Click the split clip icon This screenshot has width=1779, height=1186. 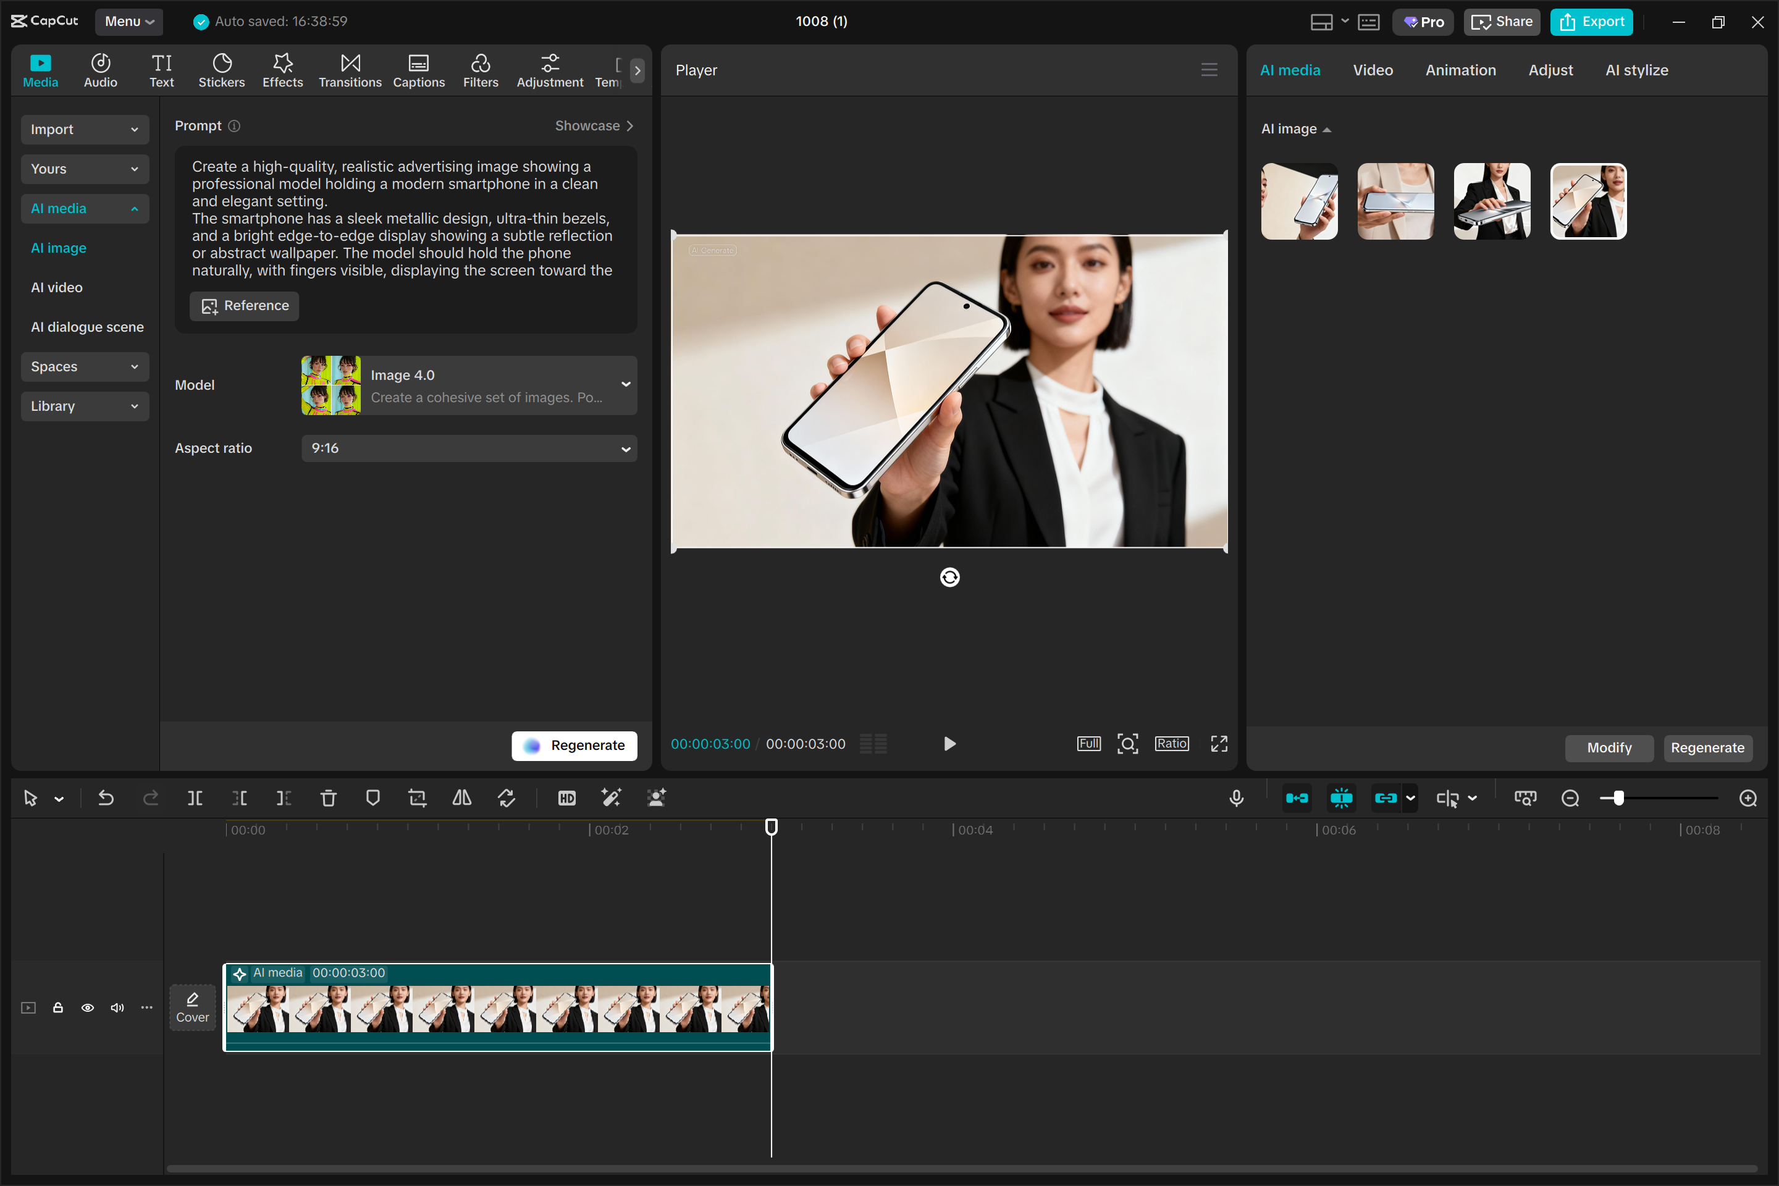click(195, 798)
